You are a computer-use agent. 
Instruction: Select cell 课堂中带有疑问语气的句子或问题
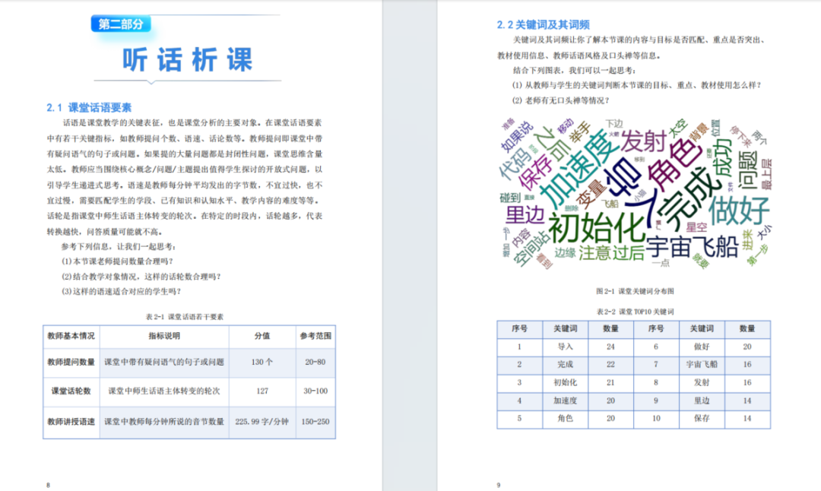[164, 362]
